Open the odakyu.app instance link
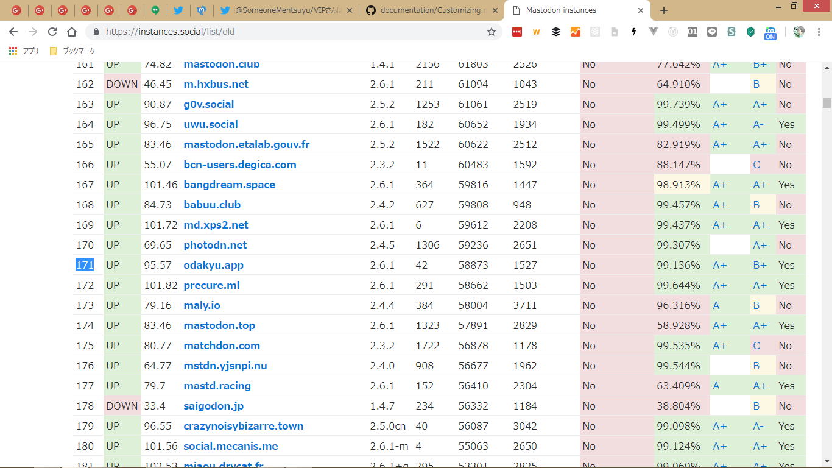The height and width of the screenshot is (468, 832). (213, 265)
